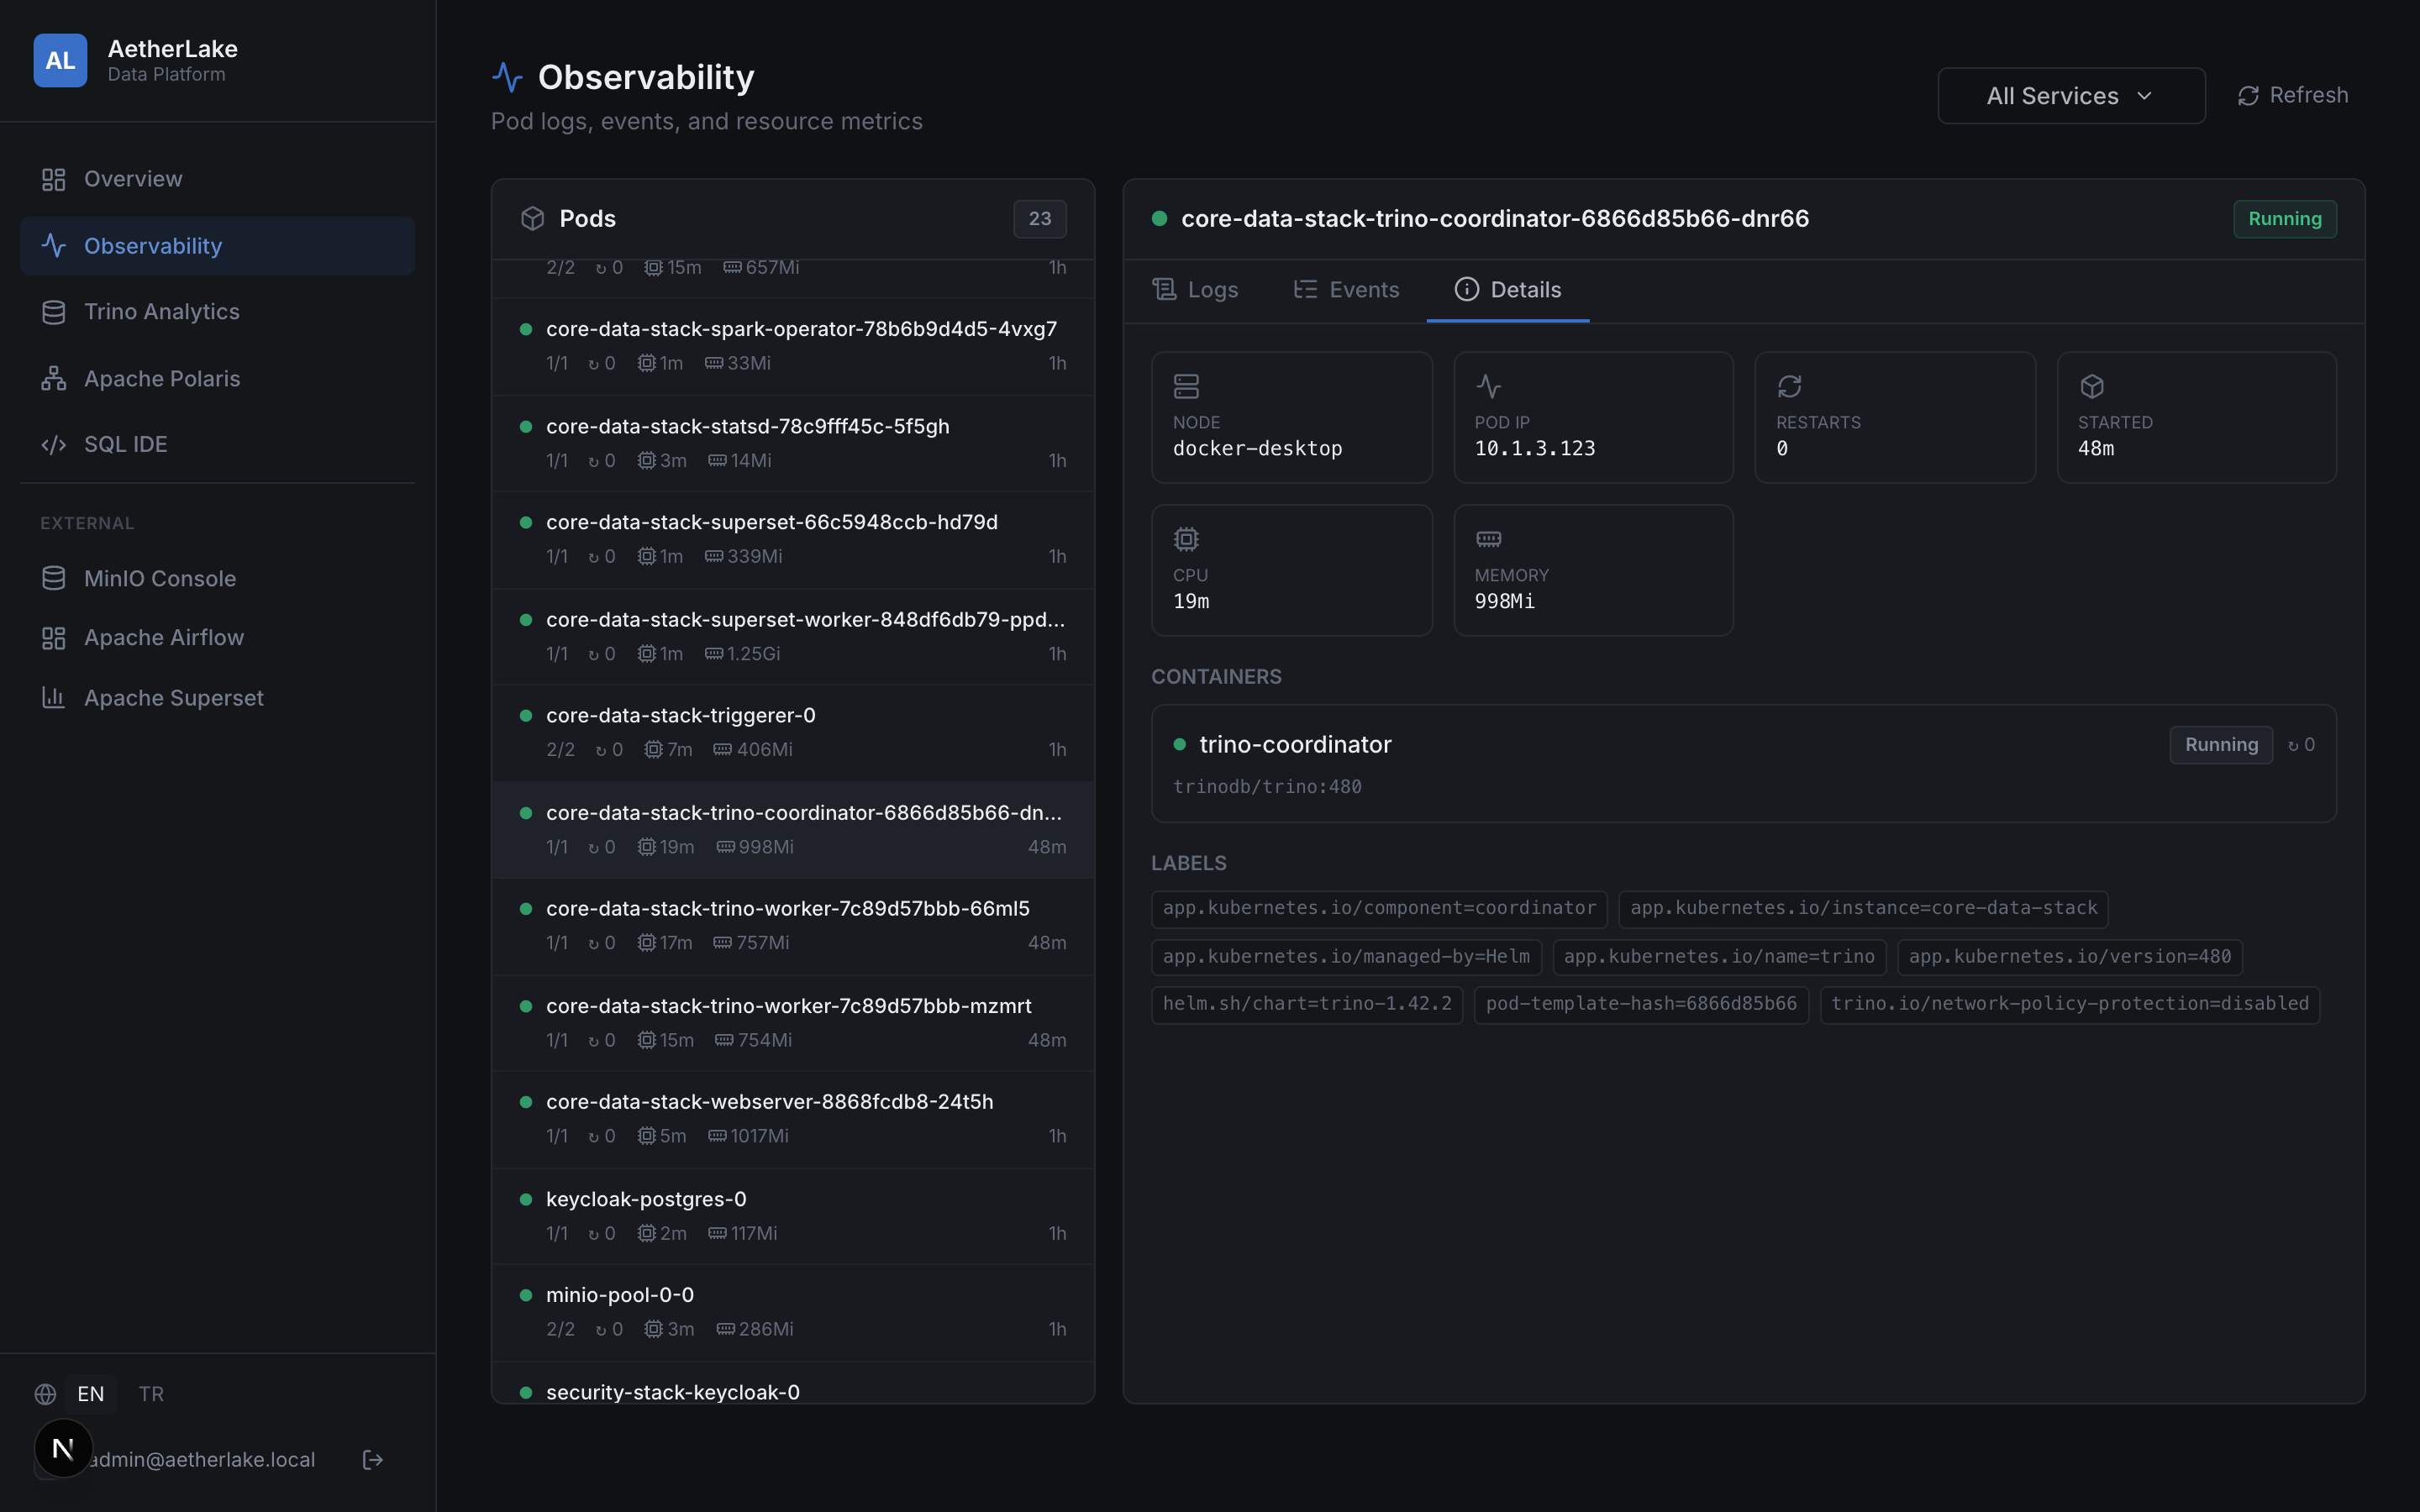This screenshot has width=2420, height=1512.
Task: Select the trino-worker-7c89d57bbb-66ml5 pod
Action: [x=793, y=926]
